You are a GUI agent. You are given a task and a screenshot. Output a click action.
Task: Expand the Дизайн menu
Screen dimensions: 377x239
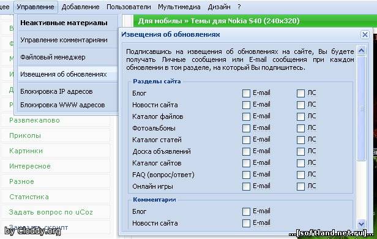click(x=219, y=7)
